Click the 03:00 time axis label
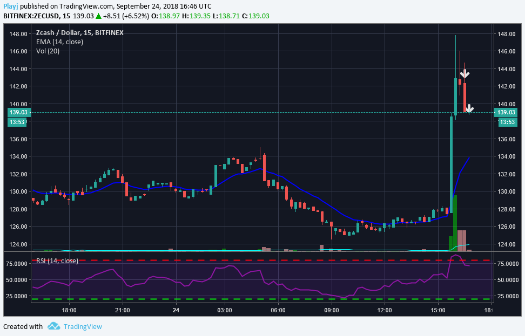The height and width of the screenshot is (336, 525). (x=224, y=310)
